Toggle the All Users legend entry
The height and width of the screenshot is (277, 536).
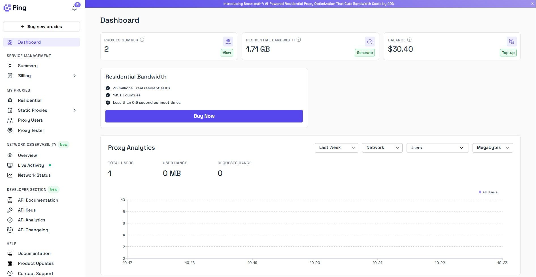(488, 192)
